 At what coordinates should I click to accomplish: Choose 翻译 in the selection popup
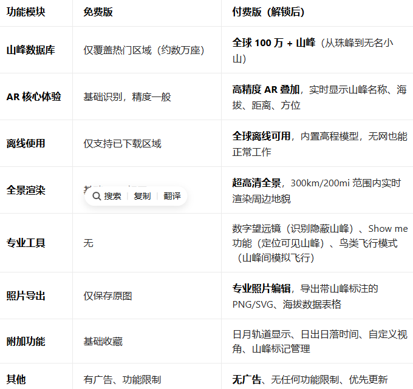pos(172,196)
